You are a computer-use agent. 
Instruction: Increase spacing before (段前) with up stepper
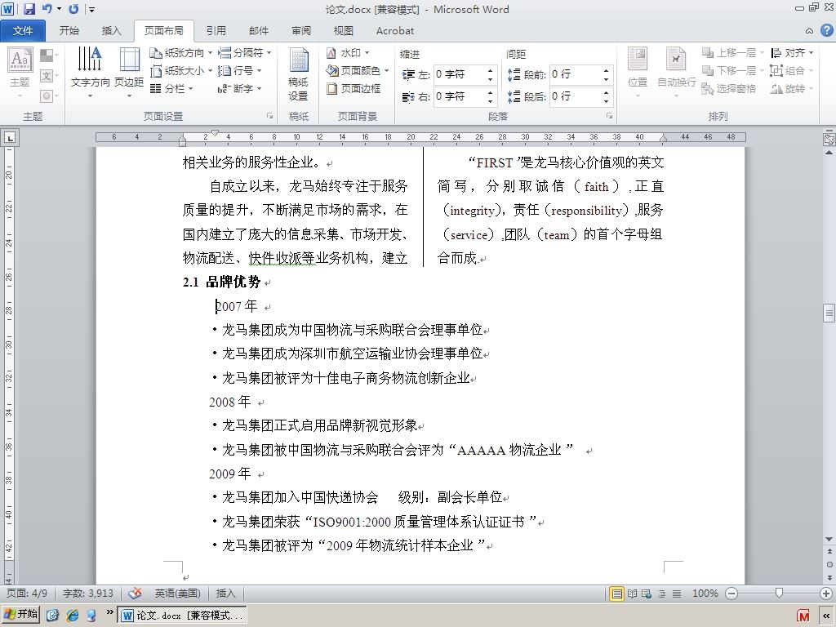pyautogui.click(x=607, y=70)
